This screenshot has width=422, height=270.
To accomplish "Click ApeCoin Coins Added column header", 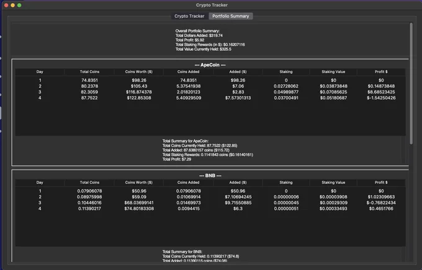I will (x=189, y=72).
